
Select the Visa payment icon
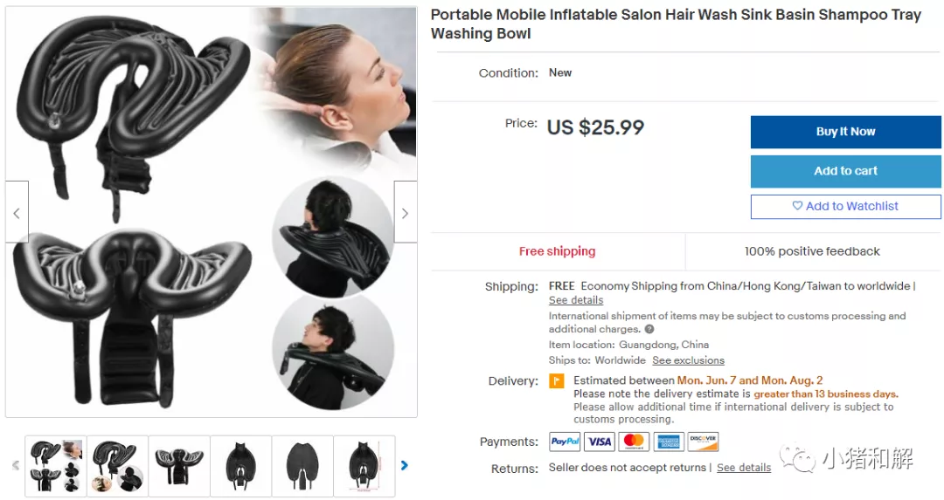600,442
